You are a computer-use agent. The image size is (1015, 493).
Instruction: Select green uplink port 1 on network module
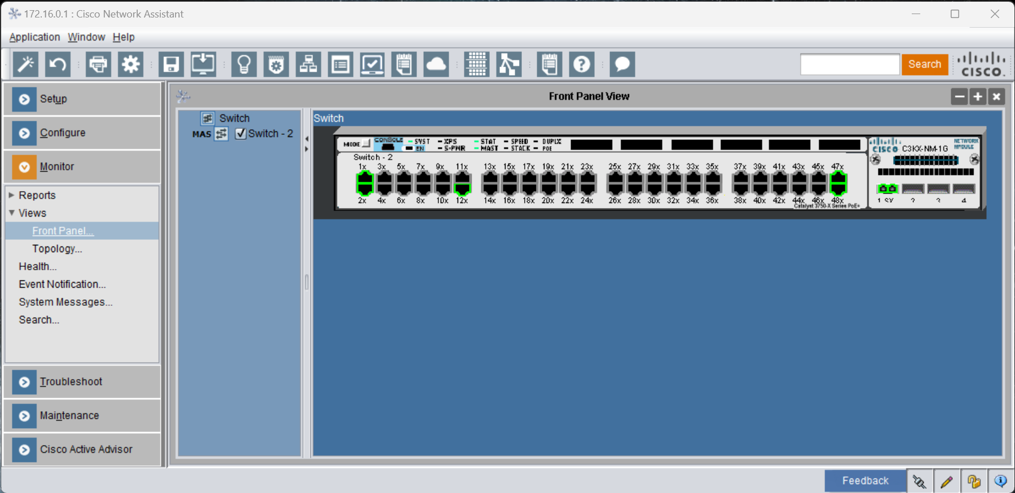(x=887, y=188)
